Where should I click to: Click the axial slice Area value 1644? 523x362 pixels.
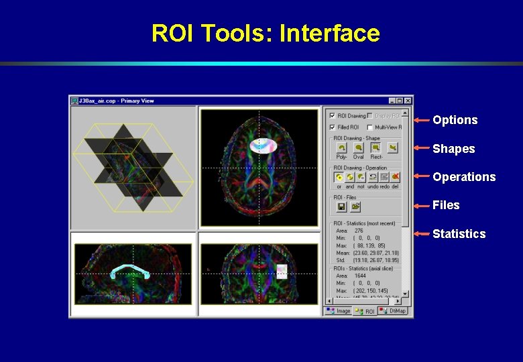[360, 276]
